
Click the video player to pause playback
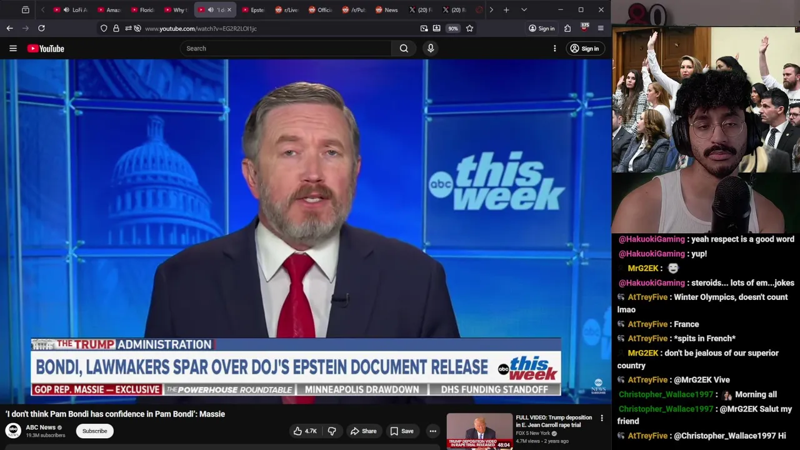coord(306,231)
